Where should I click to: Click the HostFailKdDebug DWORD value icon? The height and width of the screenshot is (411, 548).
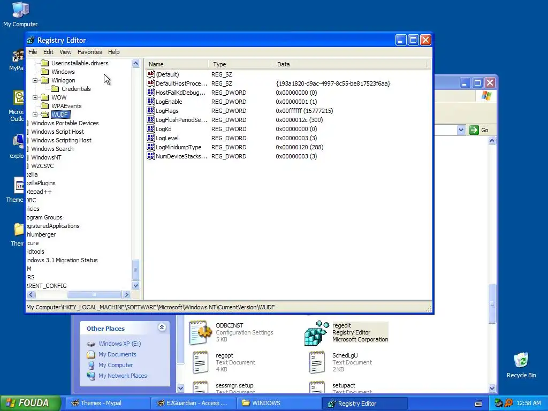pyautogui.click(x=150, y=92)
